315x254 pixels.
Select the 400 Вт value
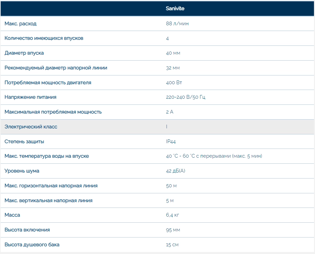pyautogui.click(x=174, y=83)
